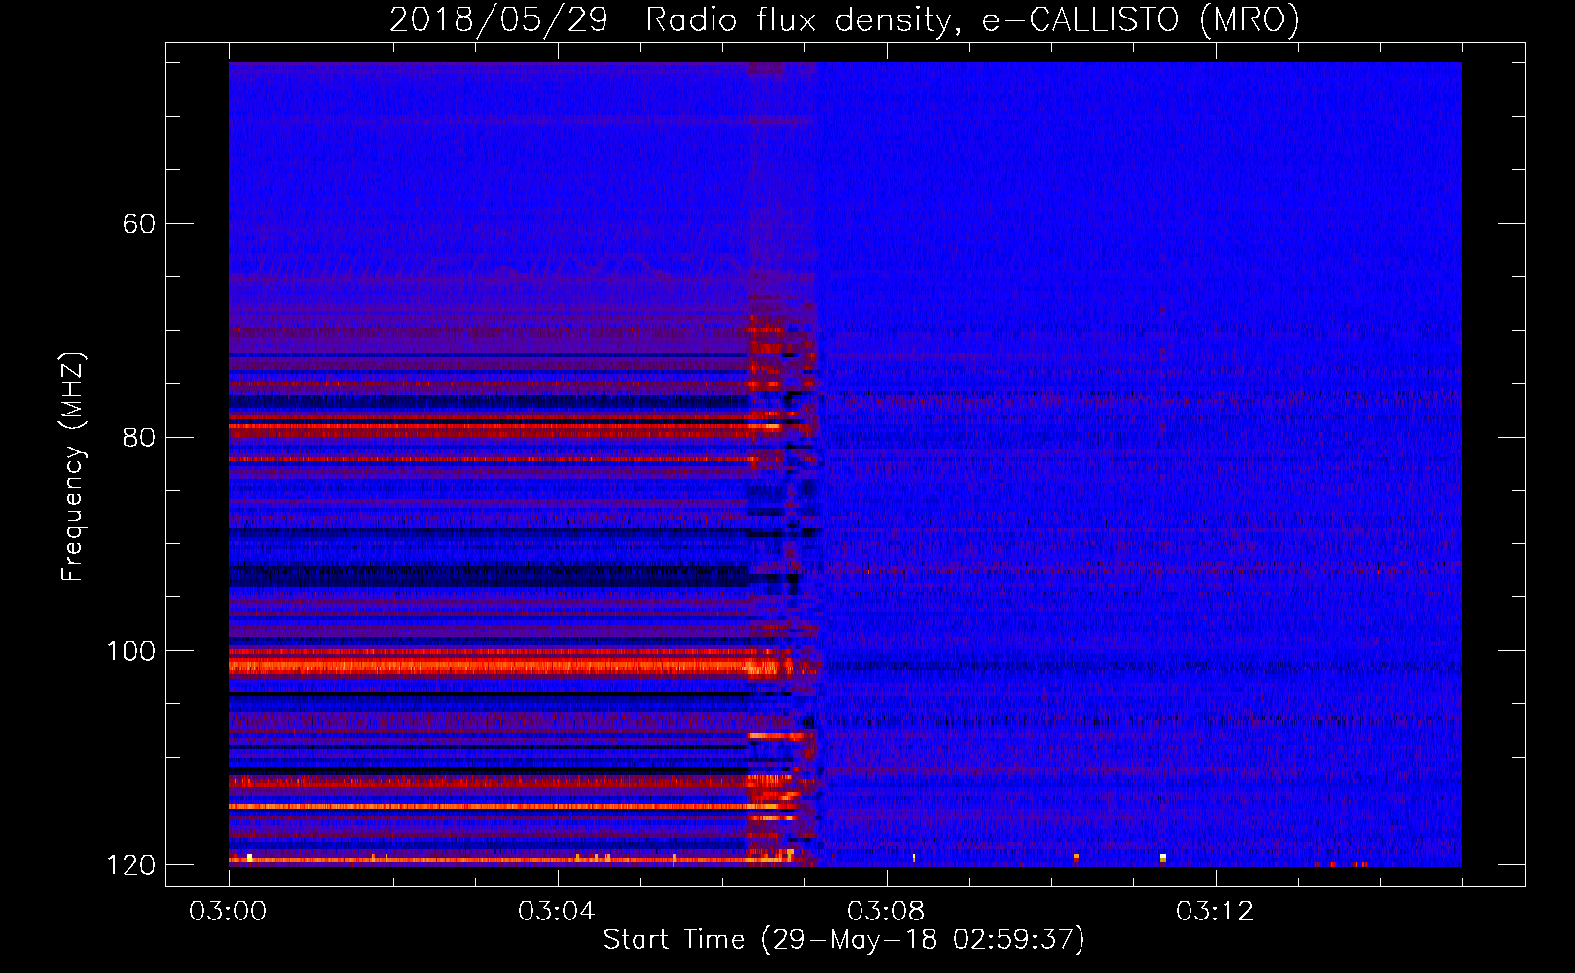
Task: Click the '120' frequency tick label
Action: (130, 865)
